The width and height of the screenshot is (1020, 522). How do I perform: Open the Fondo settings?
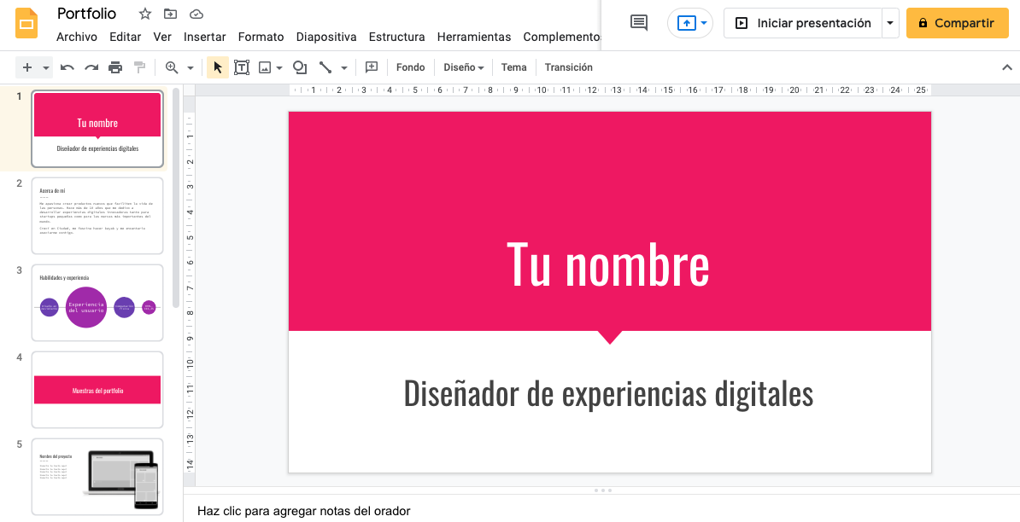coord(410,67)
